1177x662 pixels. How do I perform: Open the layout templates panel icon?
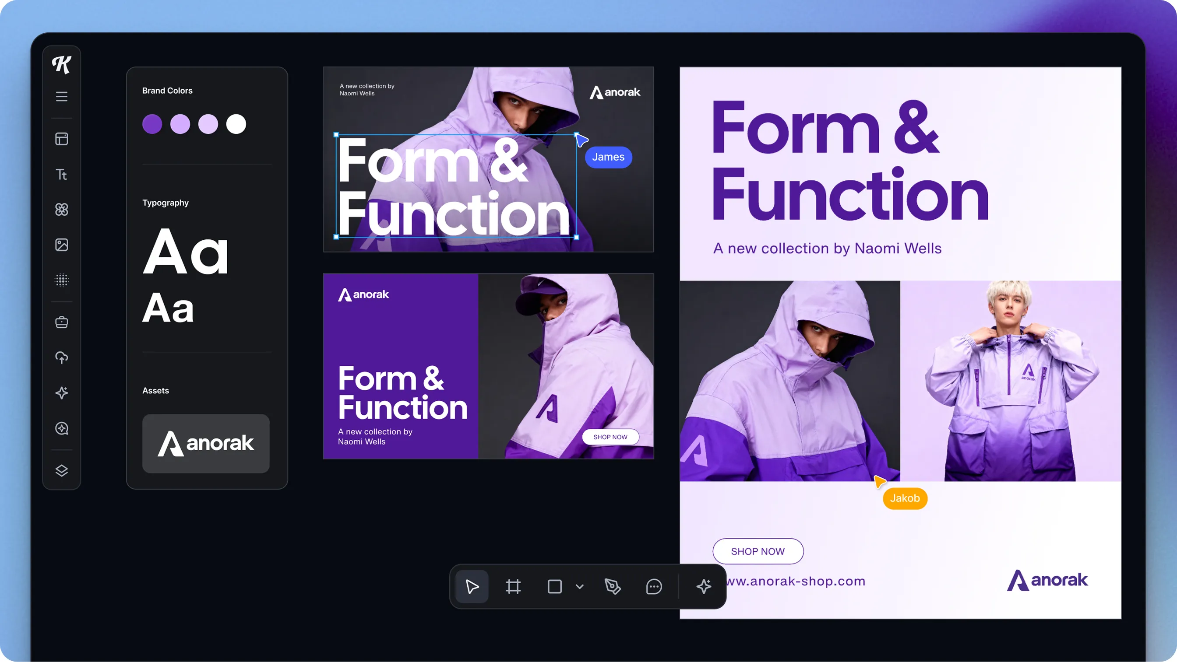click(x=62, y=139)
